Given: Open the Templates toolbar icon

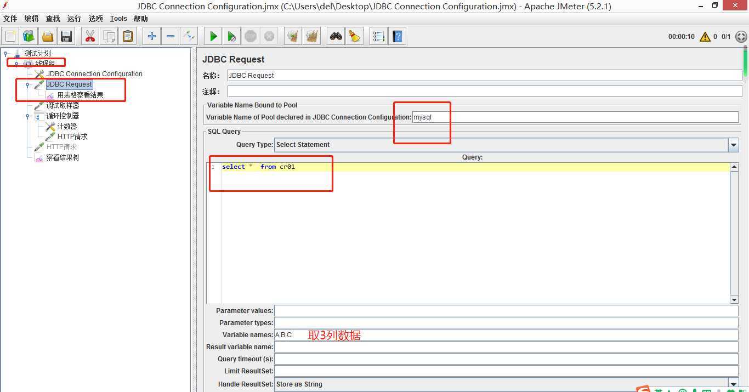Looking at the screenshot, I should [x=29, y=36].
